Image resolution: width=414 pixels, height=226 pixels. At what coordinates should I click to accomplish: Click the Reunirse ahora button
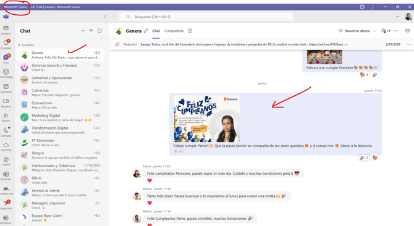click(x=354, y=31)
